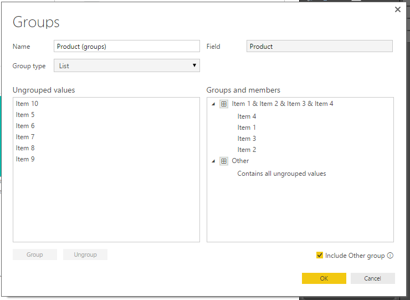
Task: Select Item 5 in Ungrouped values
Action: [x=25, y=115]
